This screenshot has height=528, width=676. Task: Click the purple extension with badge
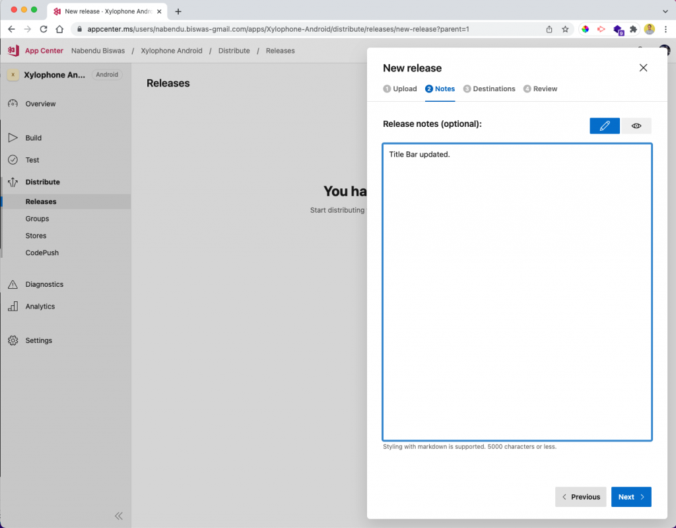pyautogui.click(x=618, y=30)
